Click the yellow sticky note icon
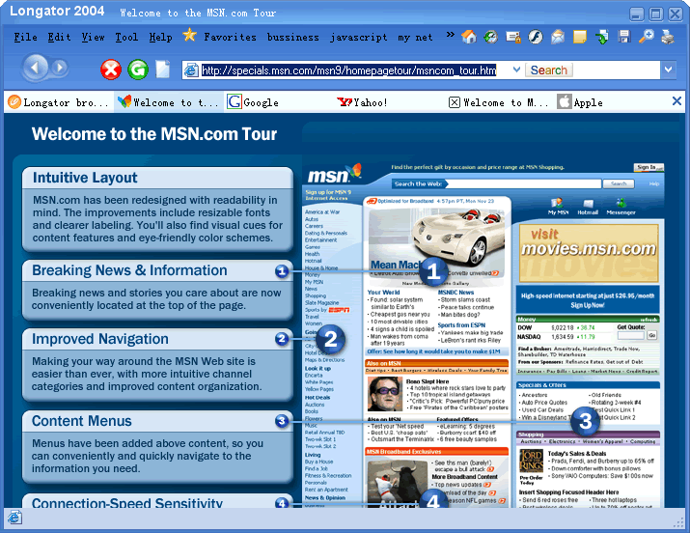The height and width of the screenshot is (533, 690). 579,37
